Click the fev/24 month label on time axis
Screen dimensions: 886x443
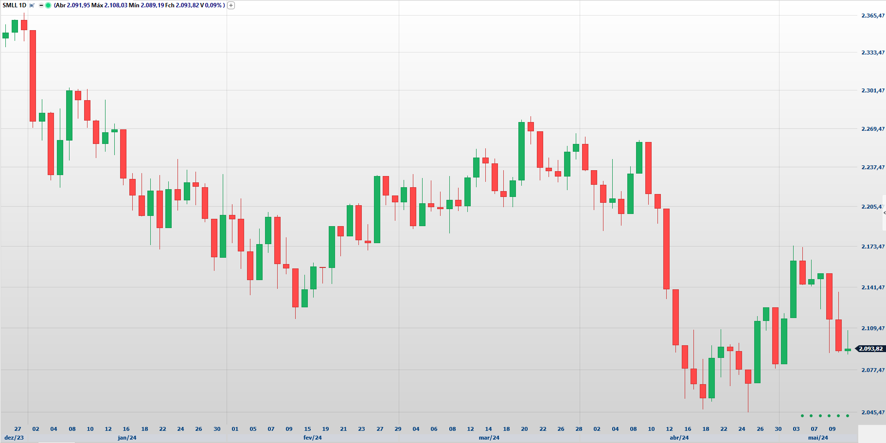coord(312,438)
